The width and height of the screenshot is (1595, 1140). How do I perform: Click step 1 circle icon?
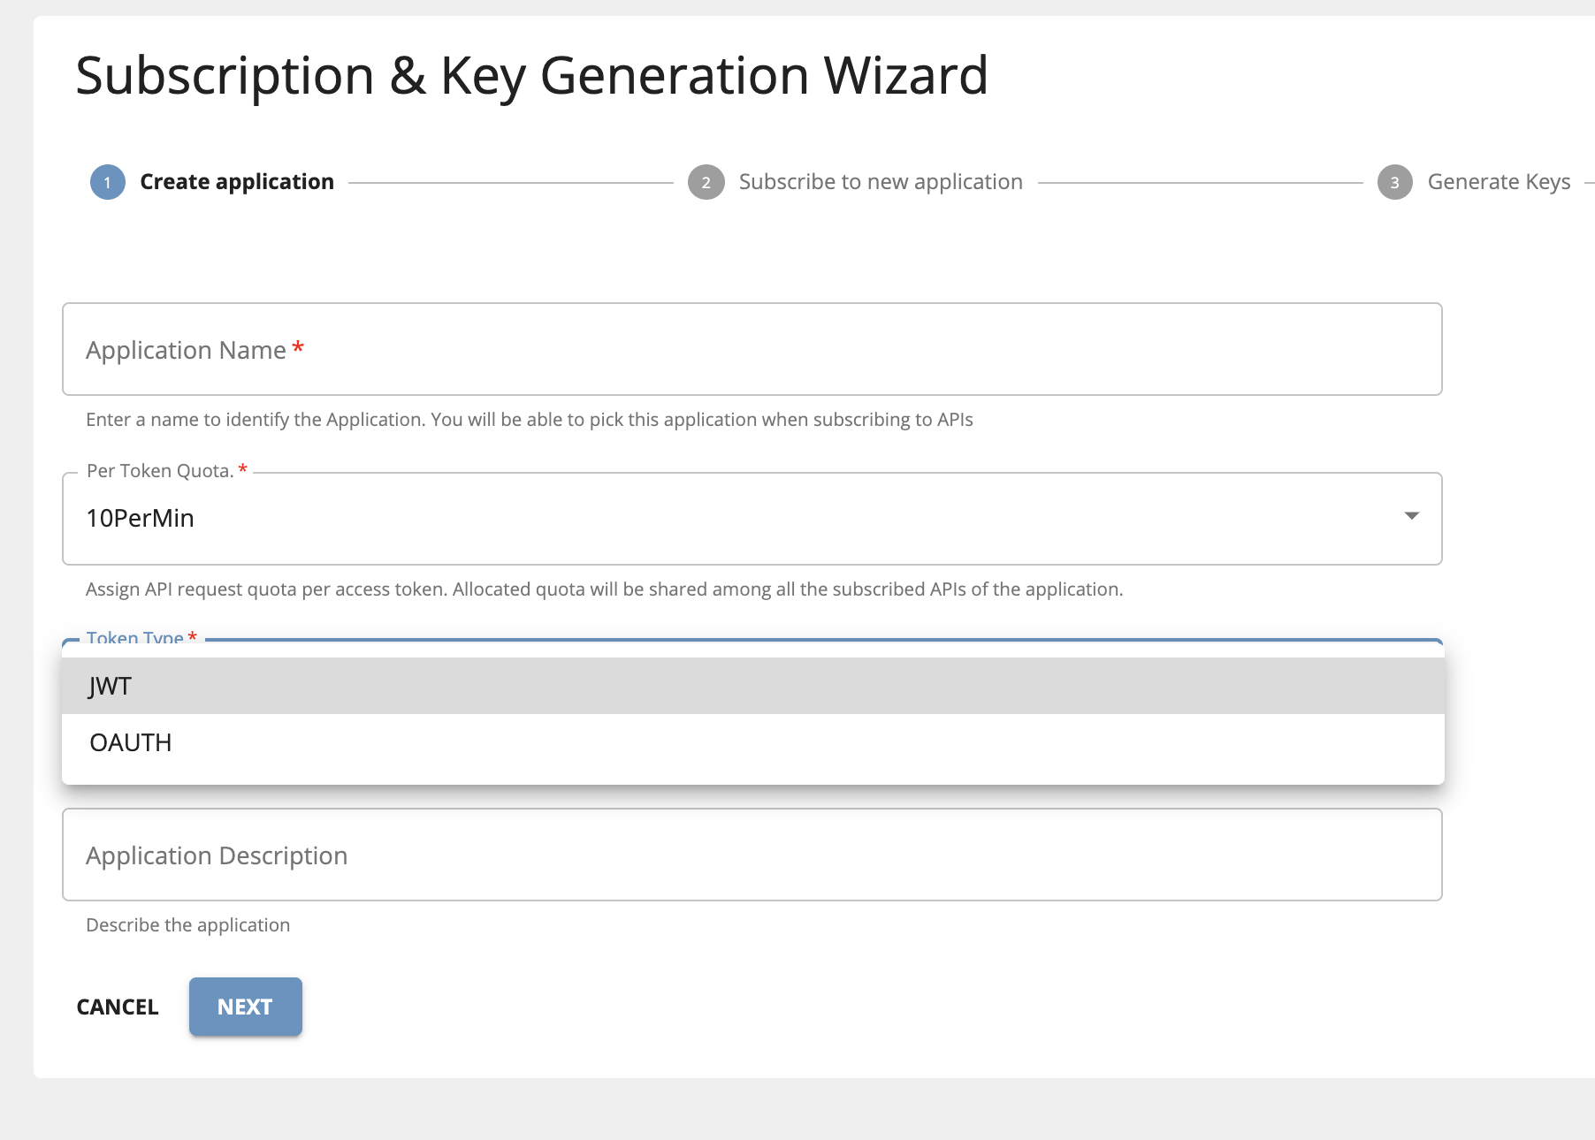108,182
